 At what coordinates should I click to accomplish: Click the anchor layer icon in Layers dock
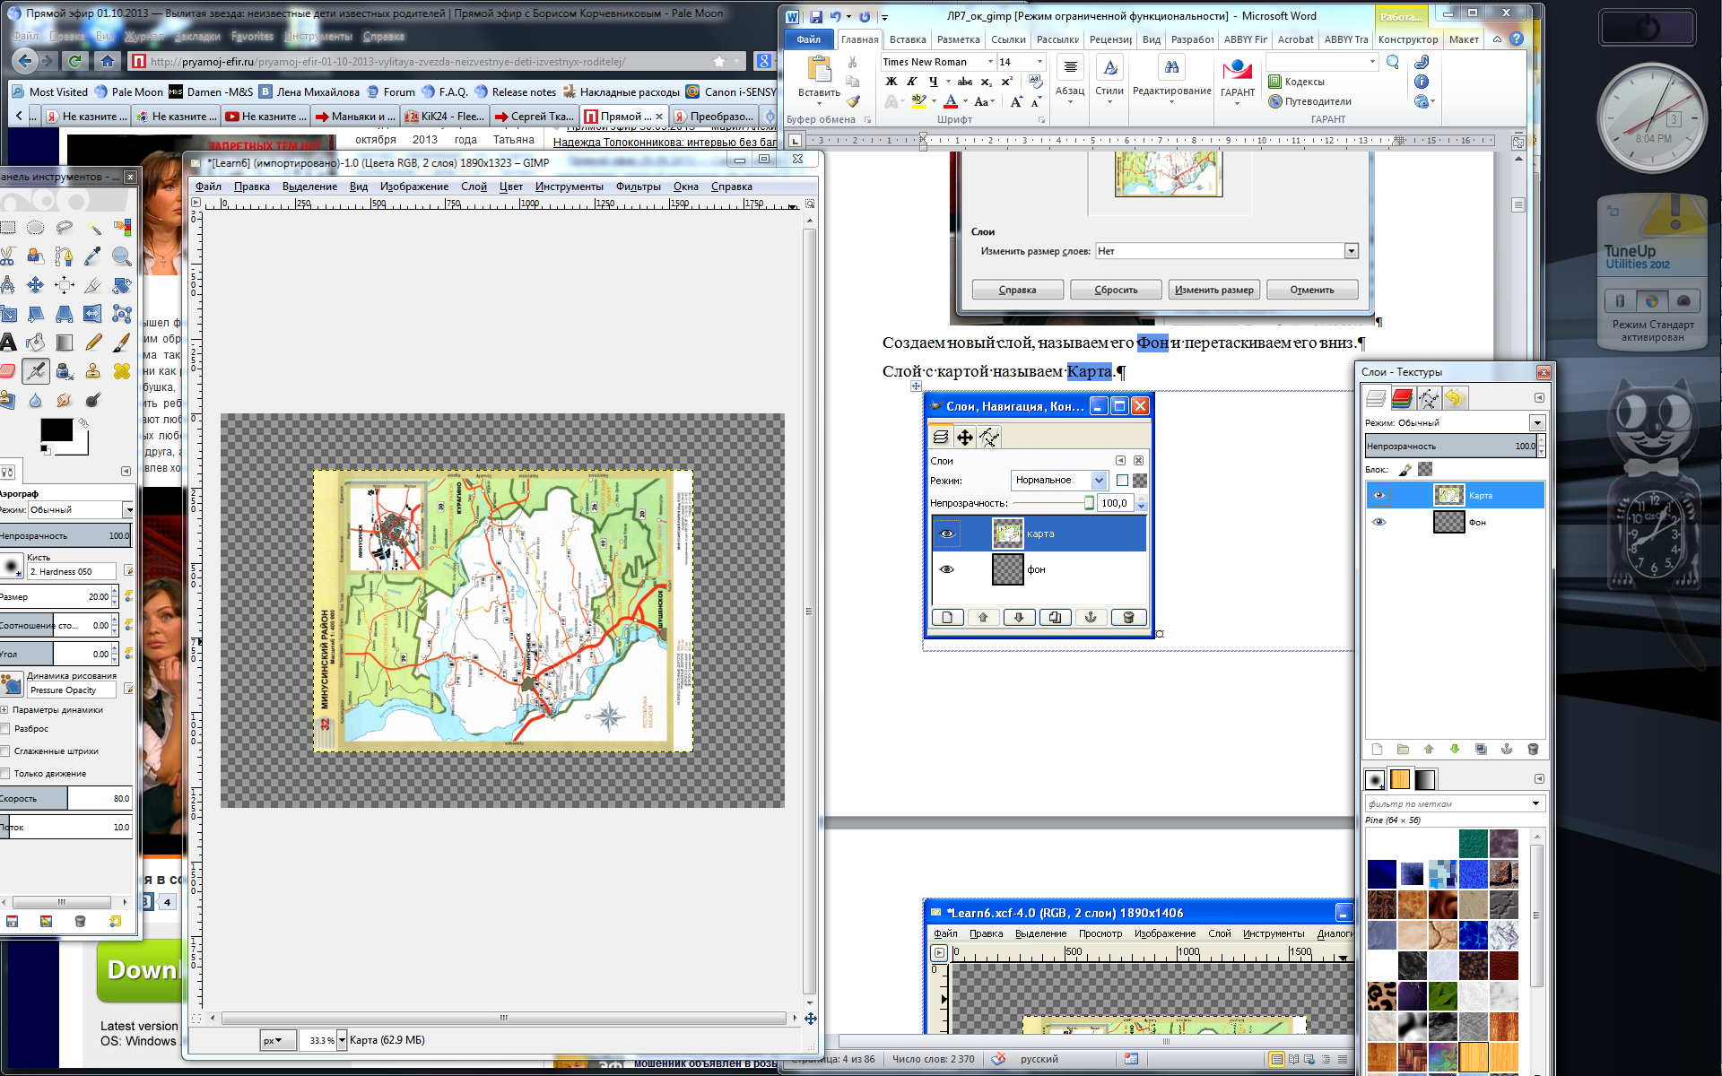tap(1507, 749)
